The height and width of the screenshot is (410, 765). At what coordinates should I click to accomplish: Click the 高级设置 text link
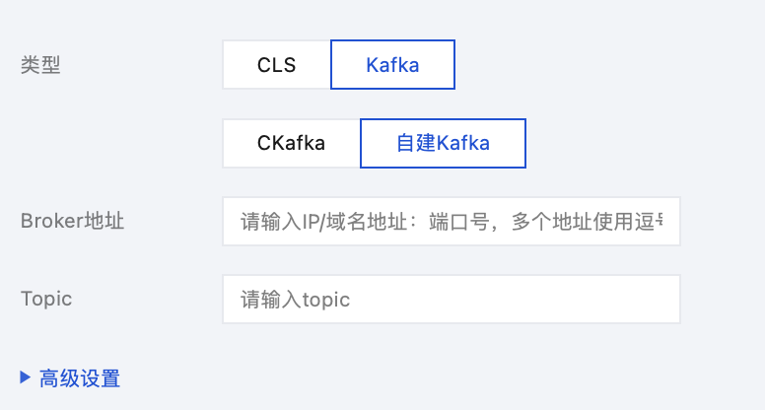(80, 377)
